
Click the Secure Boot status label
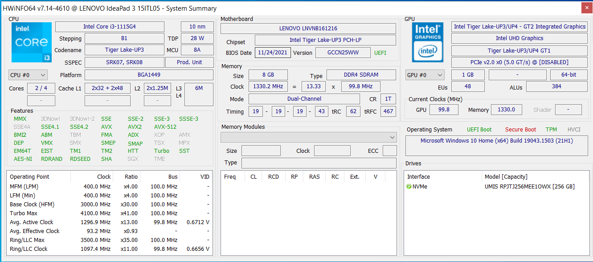click(x=520, y=130)
